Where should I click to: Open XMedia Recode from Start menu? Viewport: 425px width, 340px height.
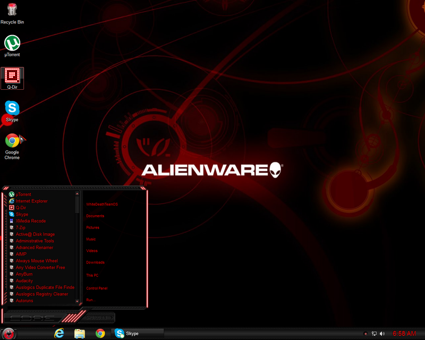coord(27,221)
